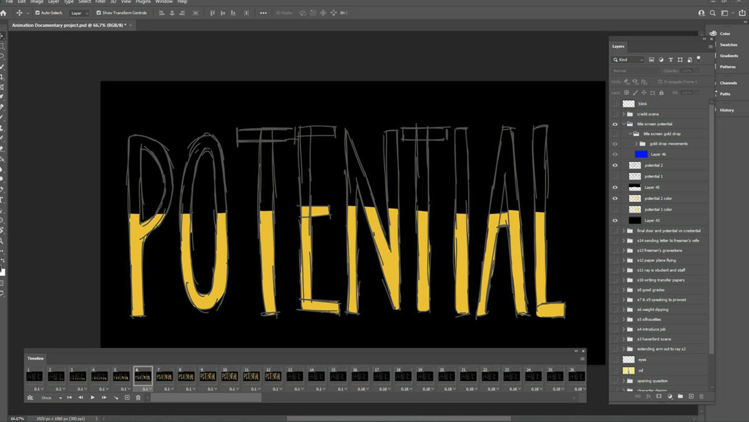Select type layer filter icon in Layers

tap(671, 60)
